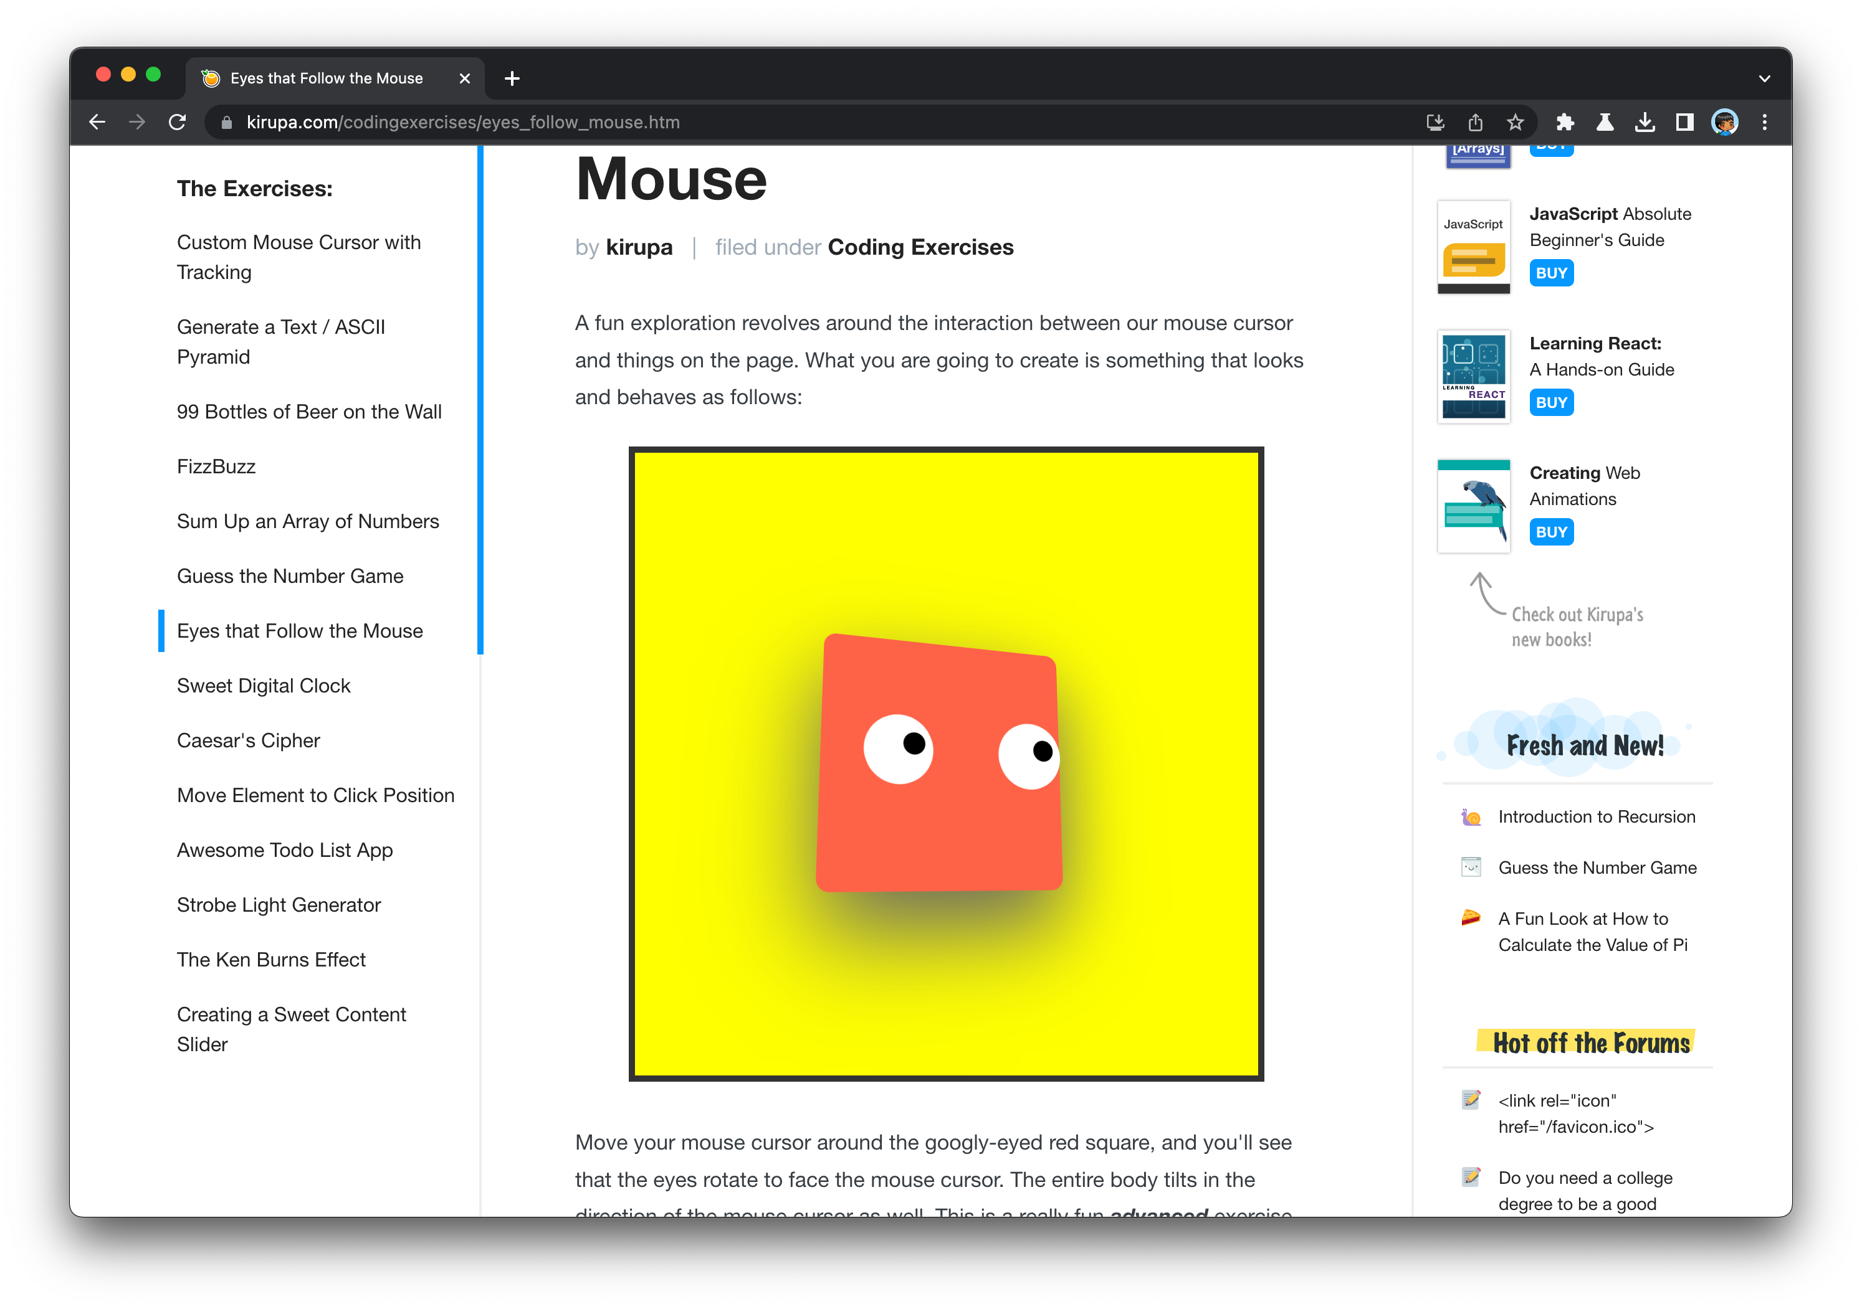Toggle the browser side panel icon
The width and height of the screenshot is (1862, 1309).
(1684, 123)
